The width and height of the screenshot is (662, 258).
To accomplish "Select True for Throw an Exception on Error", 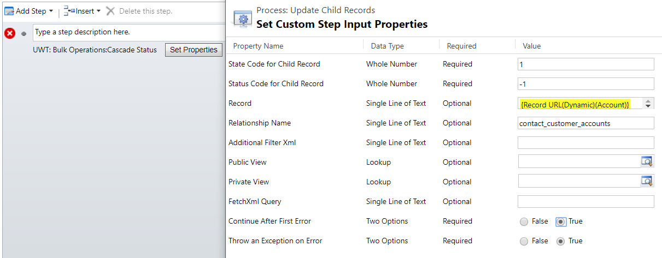I will [x=561, y=241].
